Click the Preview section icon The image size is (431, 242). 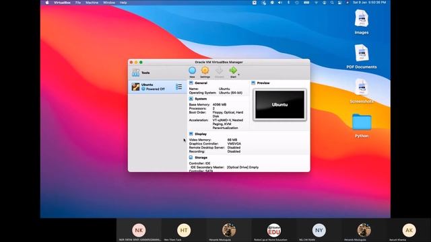(x=253, y=83)
